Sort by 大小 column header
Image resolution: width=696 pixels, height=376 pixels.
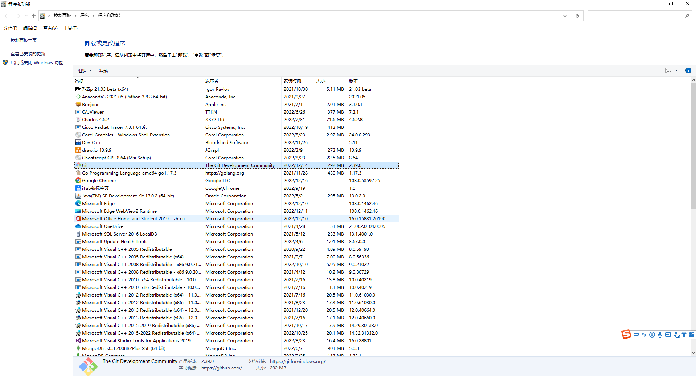pos(330,81)
